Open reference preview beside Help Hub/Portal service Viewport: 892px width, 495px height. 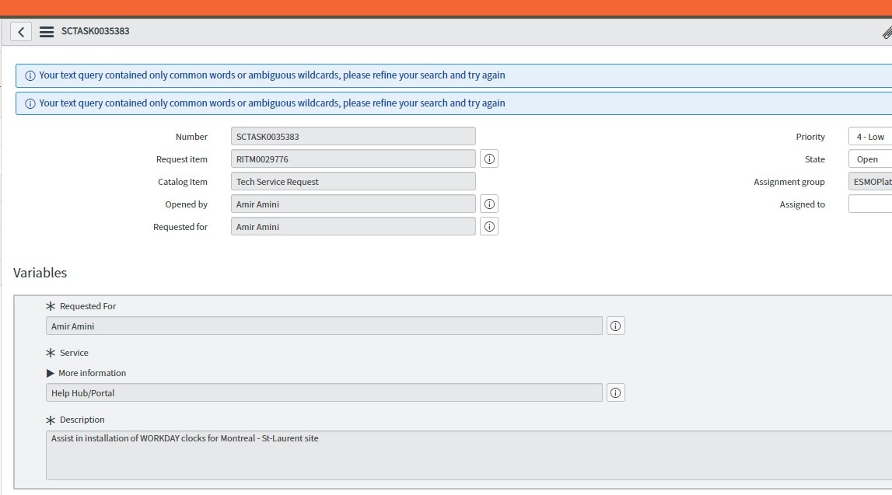[615, 392]
